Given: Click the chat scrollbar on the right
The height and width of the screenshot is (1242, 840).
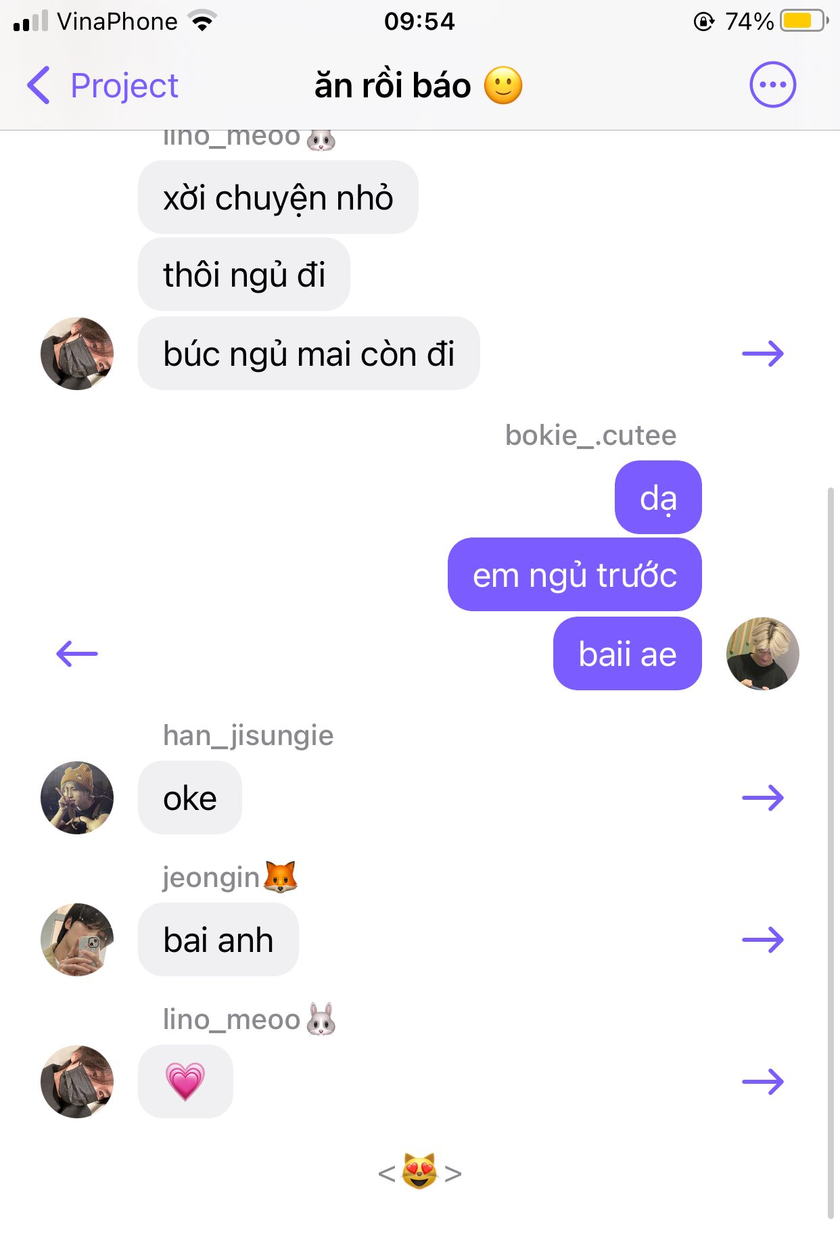Looking at the screenshot, I should point(831,852).
